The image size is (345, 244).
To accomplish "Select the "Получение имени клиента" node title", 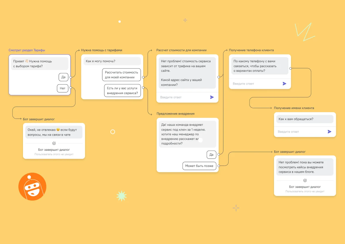I will click(294, 108).
